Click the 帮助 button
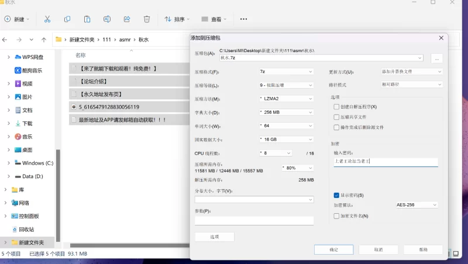This screenshot has width=468, height=264. [423, 250]
